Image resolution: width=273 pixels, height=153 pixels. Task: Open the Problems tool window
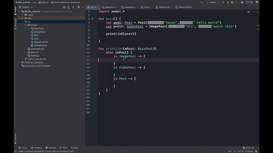coord(36,148)
